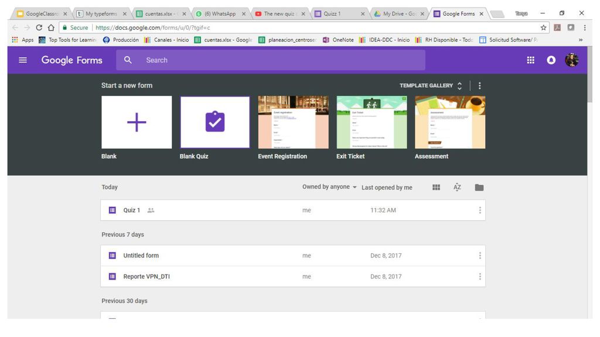Create a Blank form
Image resolution: width=600 pixels, height=337 pixels.
(137, 122)
